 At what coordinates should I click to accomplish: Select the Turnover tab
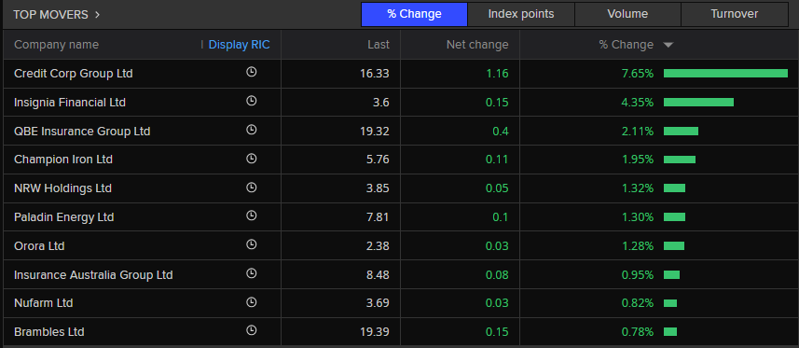[x=735, y=14]
